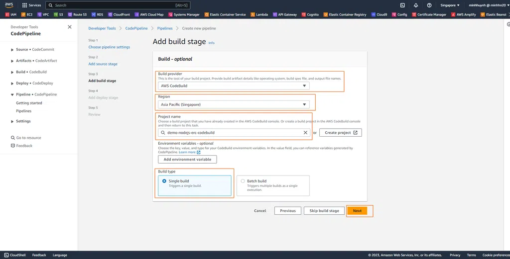The image size is (510, 259).
Task: Open the CloudFront bookmark shortcut
Action: (x=119, y=14)
